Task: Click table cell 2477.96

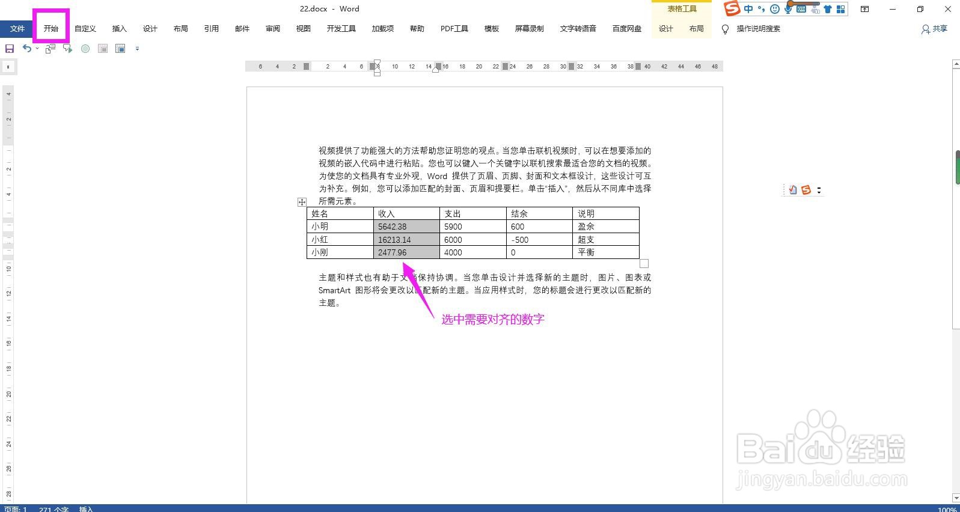Action: (x=406, y=252)
